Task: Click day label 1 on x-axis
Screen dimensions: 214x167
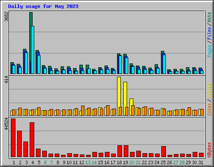Action: (14, 162)
